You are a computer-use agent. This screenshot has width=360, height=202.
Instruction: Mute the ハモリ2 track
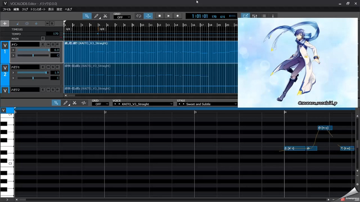(48, 89)
